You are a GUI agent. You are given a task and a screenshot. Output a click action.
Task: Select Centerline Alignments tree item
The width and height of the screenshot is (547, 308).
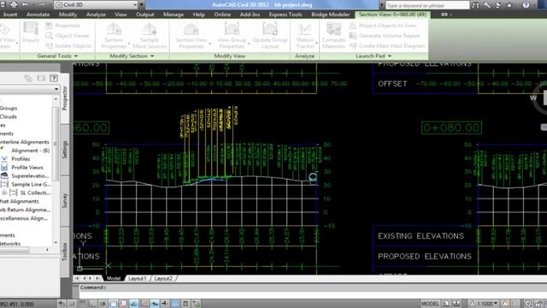25,142
